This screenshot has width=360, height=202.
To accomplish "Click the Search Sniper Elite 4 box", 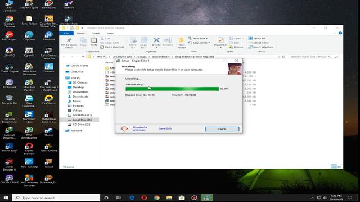I will [314, 57].
